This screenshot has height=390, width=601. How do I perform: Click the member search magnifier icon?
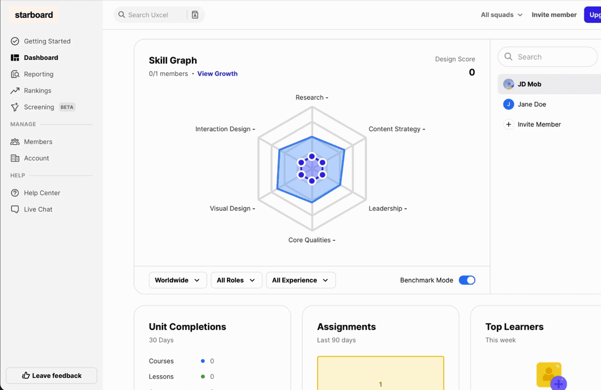(x=508, y=57)
